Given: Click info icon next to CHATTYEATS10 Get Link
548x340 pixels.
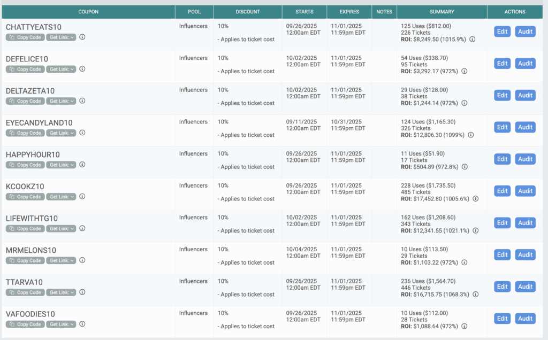Looking at the screenshot, I should tap(82, 37).
